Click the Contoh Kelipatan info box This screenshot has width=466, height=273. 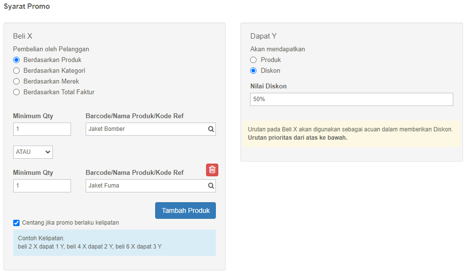click(x=115, y=242)
